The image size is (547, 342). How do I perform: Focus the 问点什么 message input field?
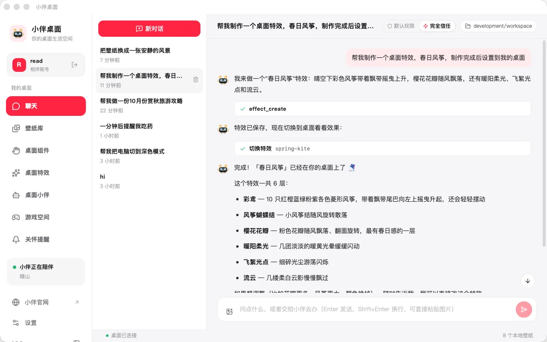click(374, 309)
